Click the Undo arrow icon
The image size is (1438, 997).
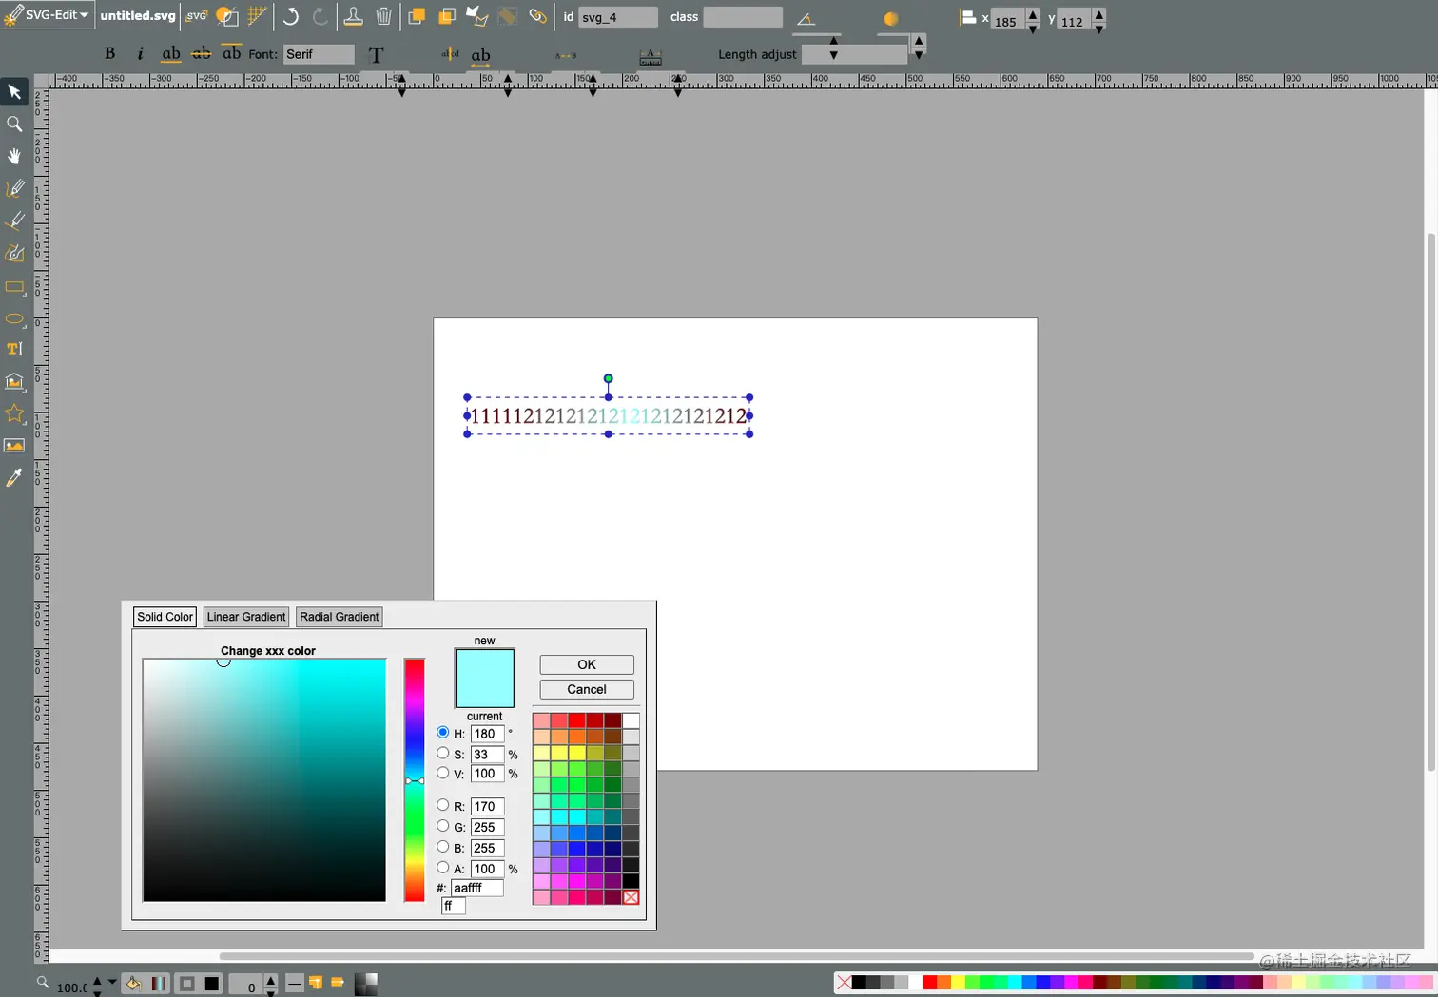[x=291, y=16]
